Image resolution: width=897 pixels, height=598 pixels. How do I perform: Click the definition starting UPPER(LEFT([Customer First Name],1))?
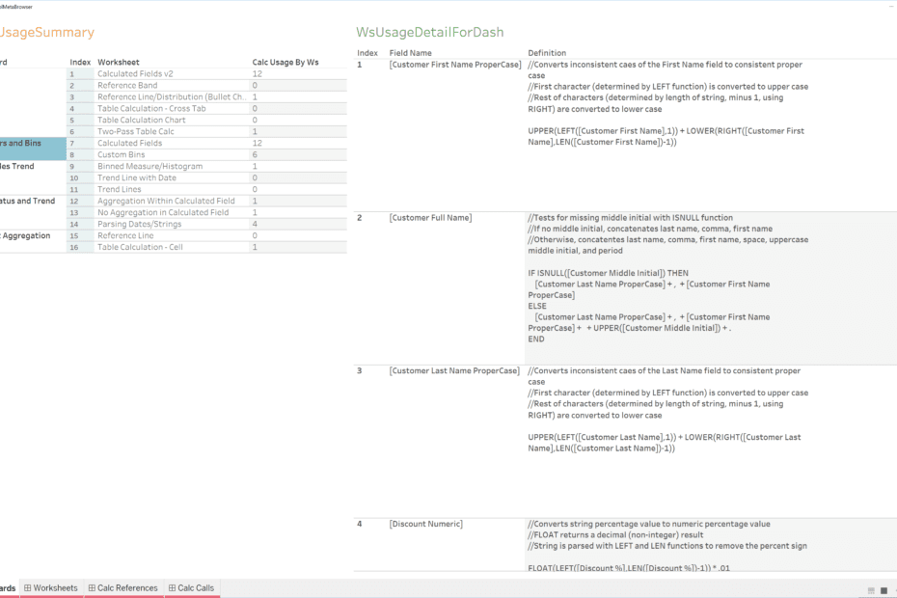(x=666, y=136)
